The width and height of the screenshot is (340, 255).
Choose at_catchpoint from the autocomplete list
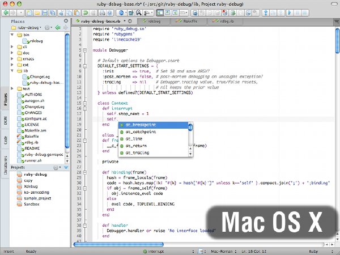tap(154, 132)
